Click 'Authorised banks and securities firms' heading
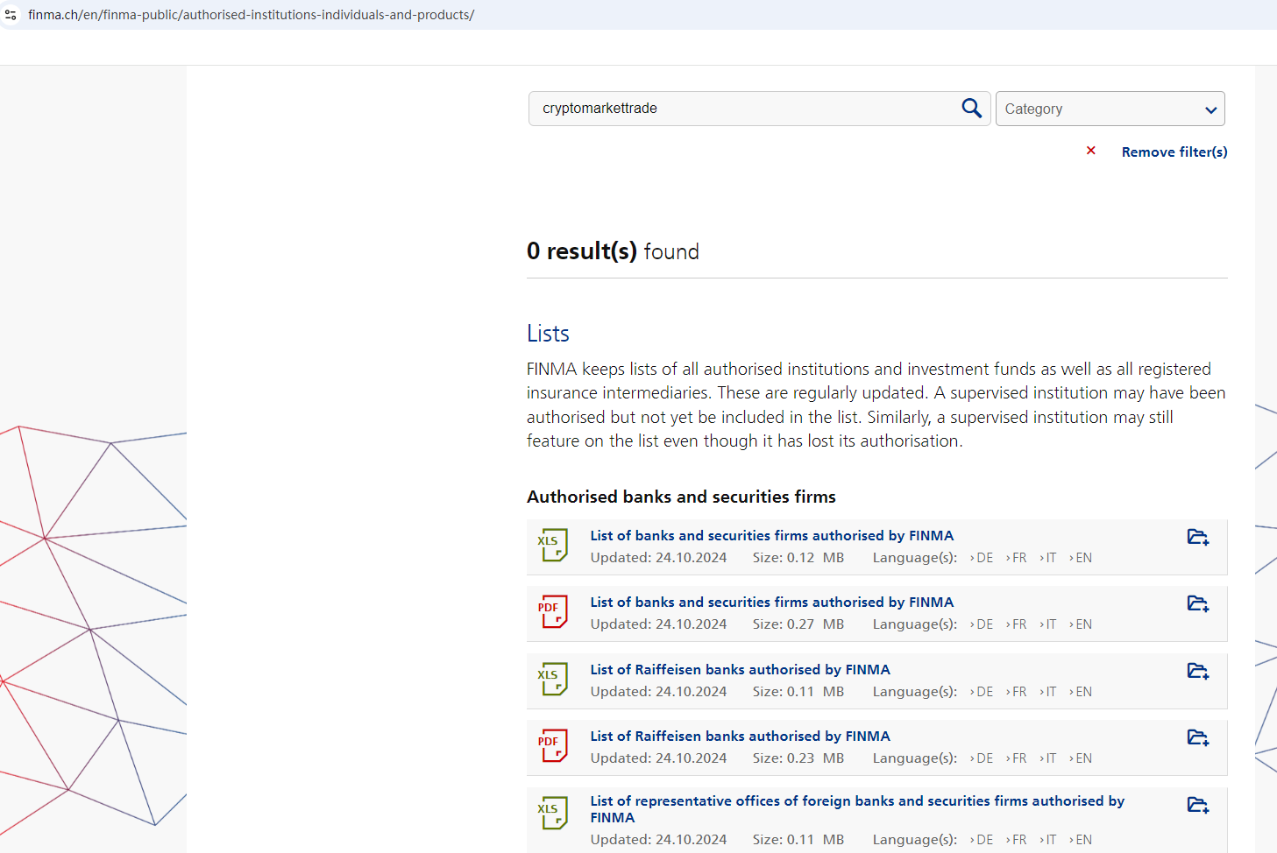 [x=681, y=497]
